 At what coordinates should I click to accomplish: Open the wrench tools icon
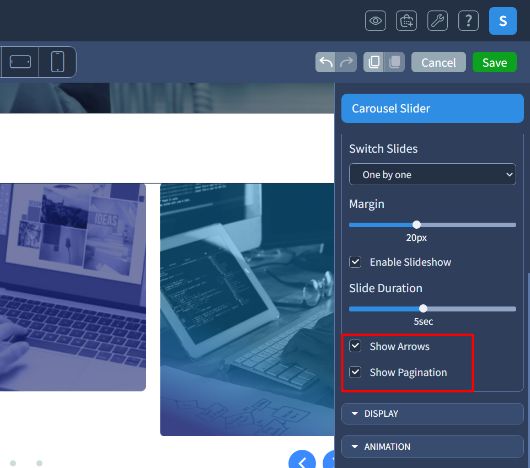(437, 21)
